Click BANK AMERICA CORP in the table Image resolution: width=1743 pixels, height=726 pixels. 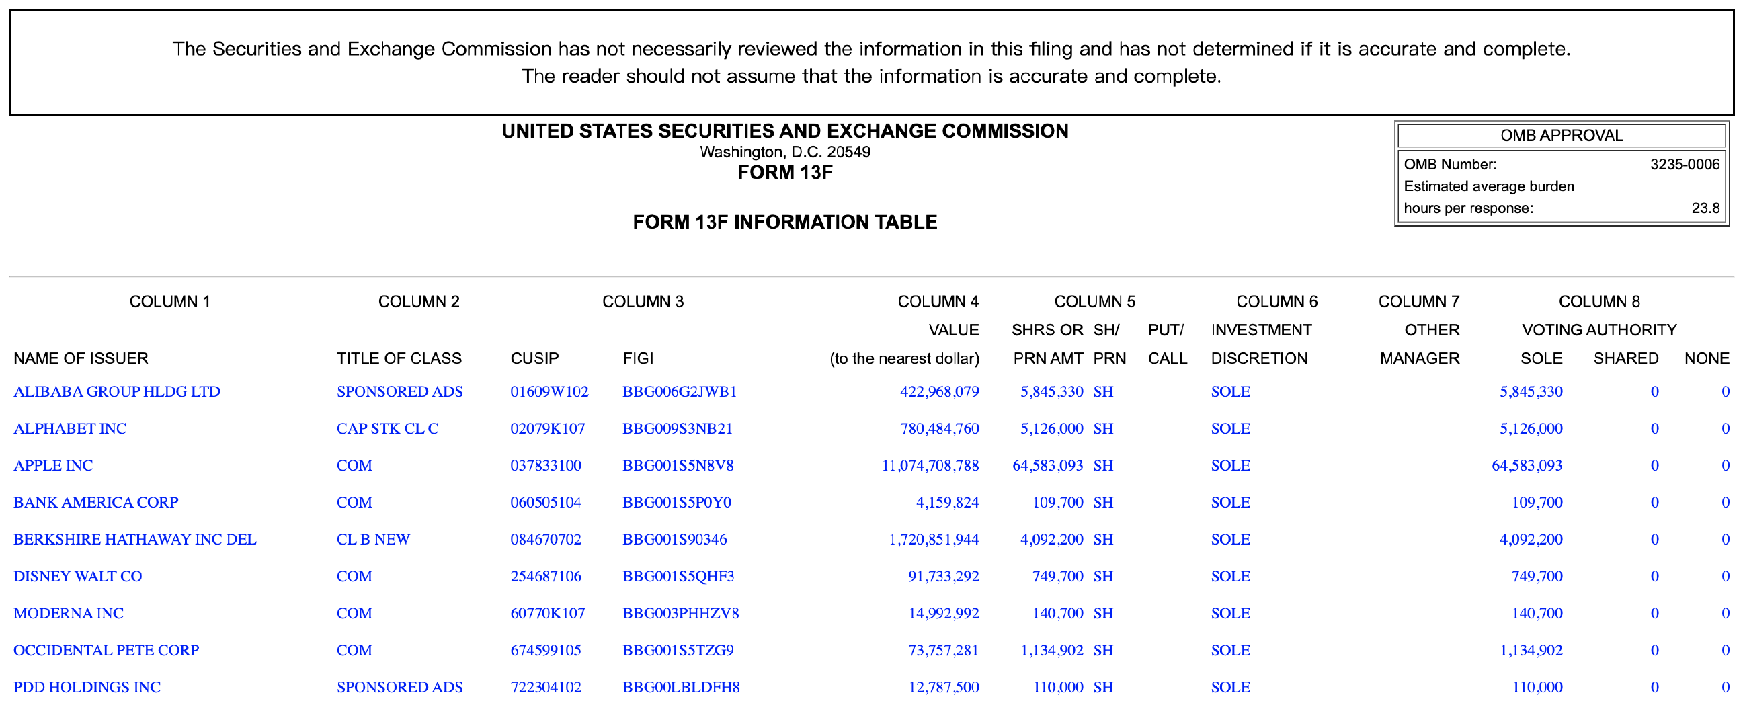tap(95, 503)
